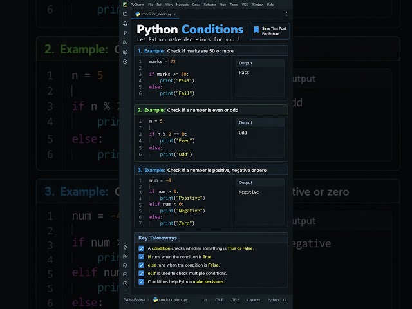Click the play-triangle Run icon in the lower sidebar
The height and width of the screenshot is (309, 412).
(x=126, y=256)
